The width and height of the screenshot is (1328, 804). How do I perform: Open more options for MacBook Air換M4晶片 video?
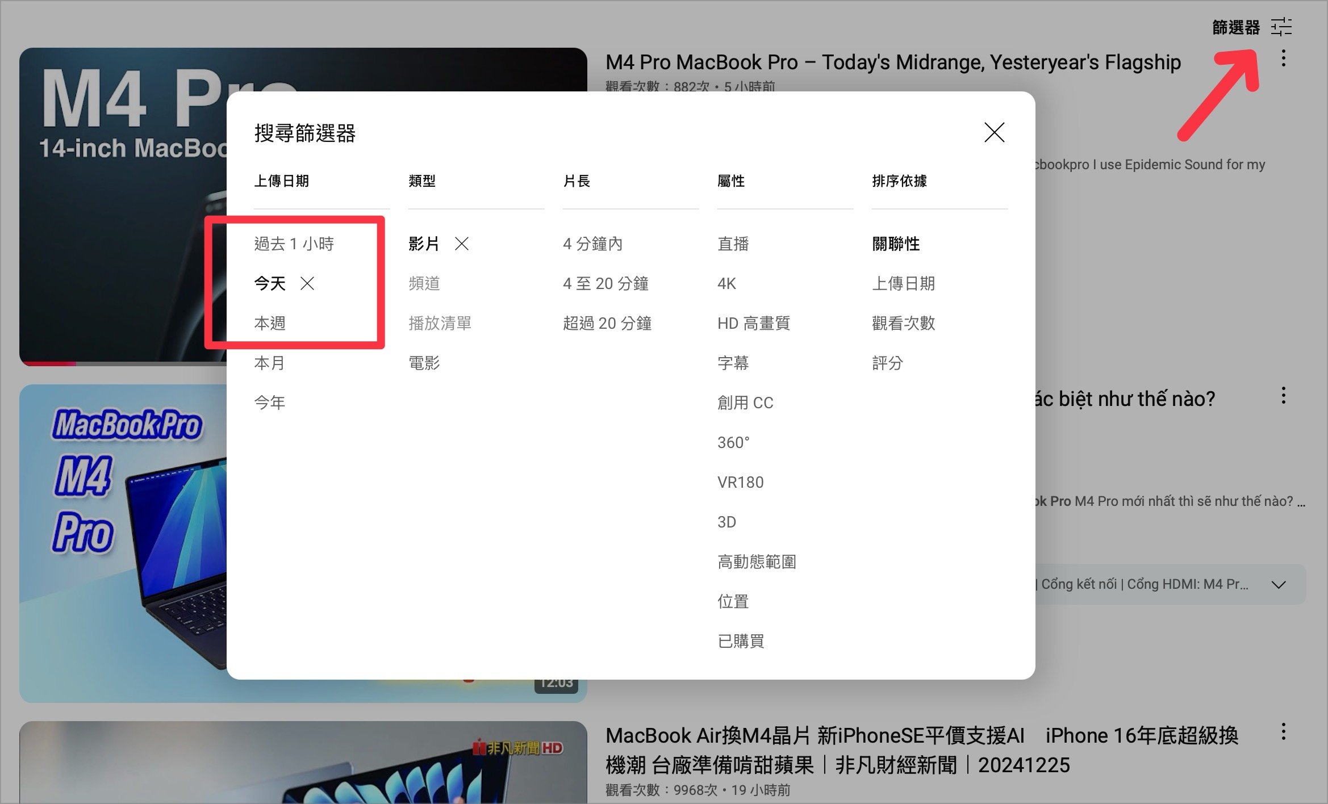(1283, 731)
